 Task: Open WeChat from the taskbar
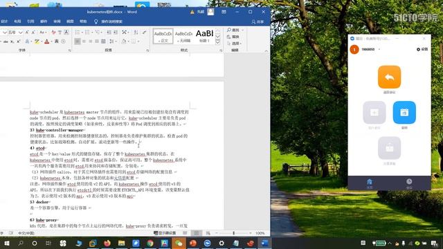point(179,243)
